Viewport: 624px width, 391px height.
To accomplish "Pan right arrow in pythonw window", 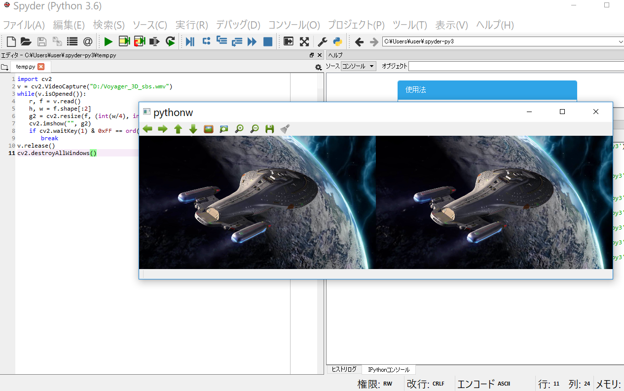I will click(163, 129).
